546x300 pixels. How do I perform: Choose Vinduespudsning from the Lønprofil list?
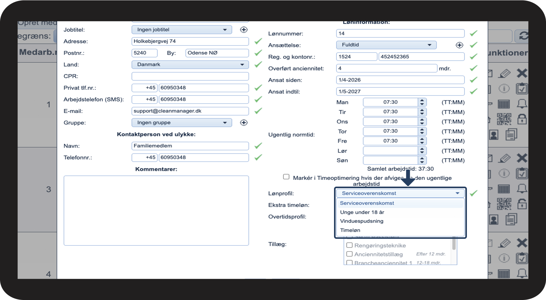[400, 221]
